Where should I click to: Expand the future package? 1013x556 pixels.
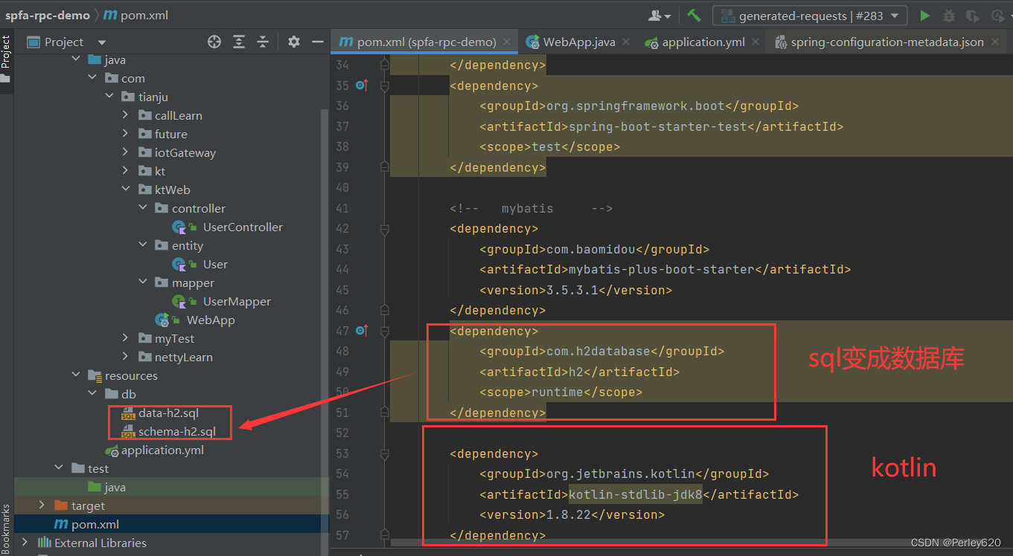(125, 134)
